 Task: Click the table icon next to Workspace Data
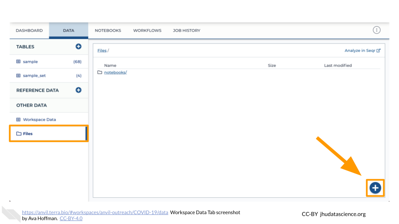18,119
